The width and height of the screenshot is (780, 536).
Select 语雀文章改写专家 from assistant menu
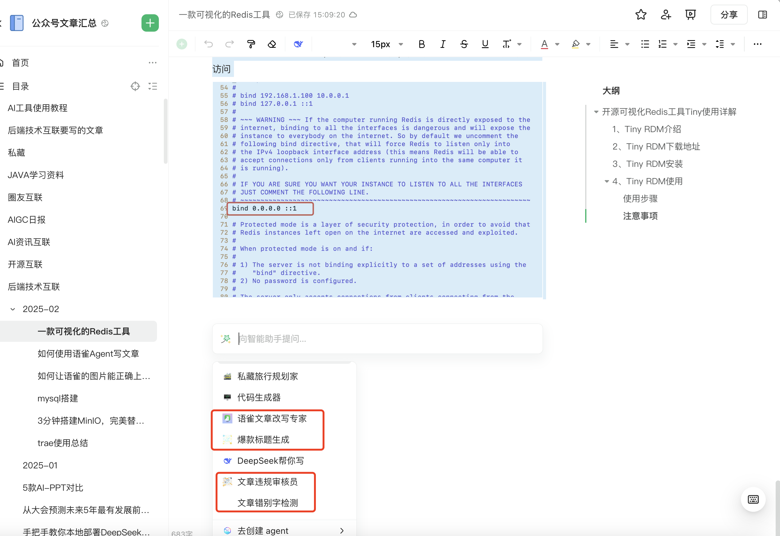coord(271,418)
